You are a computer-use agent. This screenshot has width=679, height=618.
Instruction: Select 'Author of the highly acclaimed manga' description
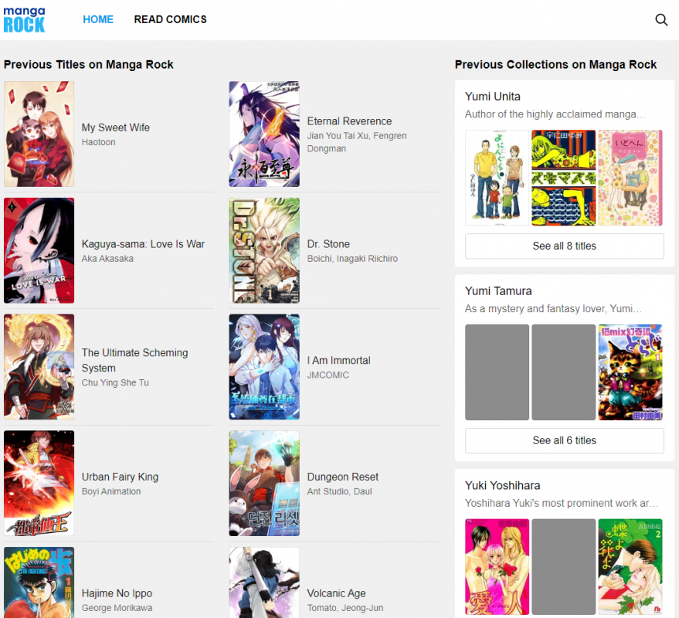(x=555, y=114)
